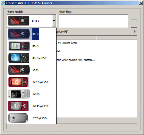Click the Cruiser Suite title bar icon

click(3, 3)
